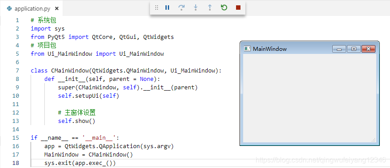Click the MainWindow title bar app icon
The image size is (390, 168).
(x=247, y=49)
